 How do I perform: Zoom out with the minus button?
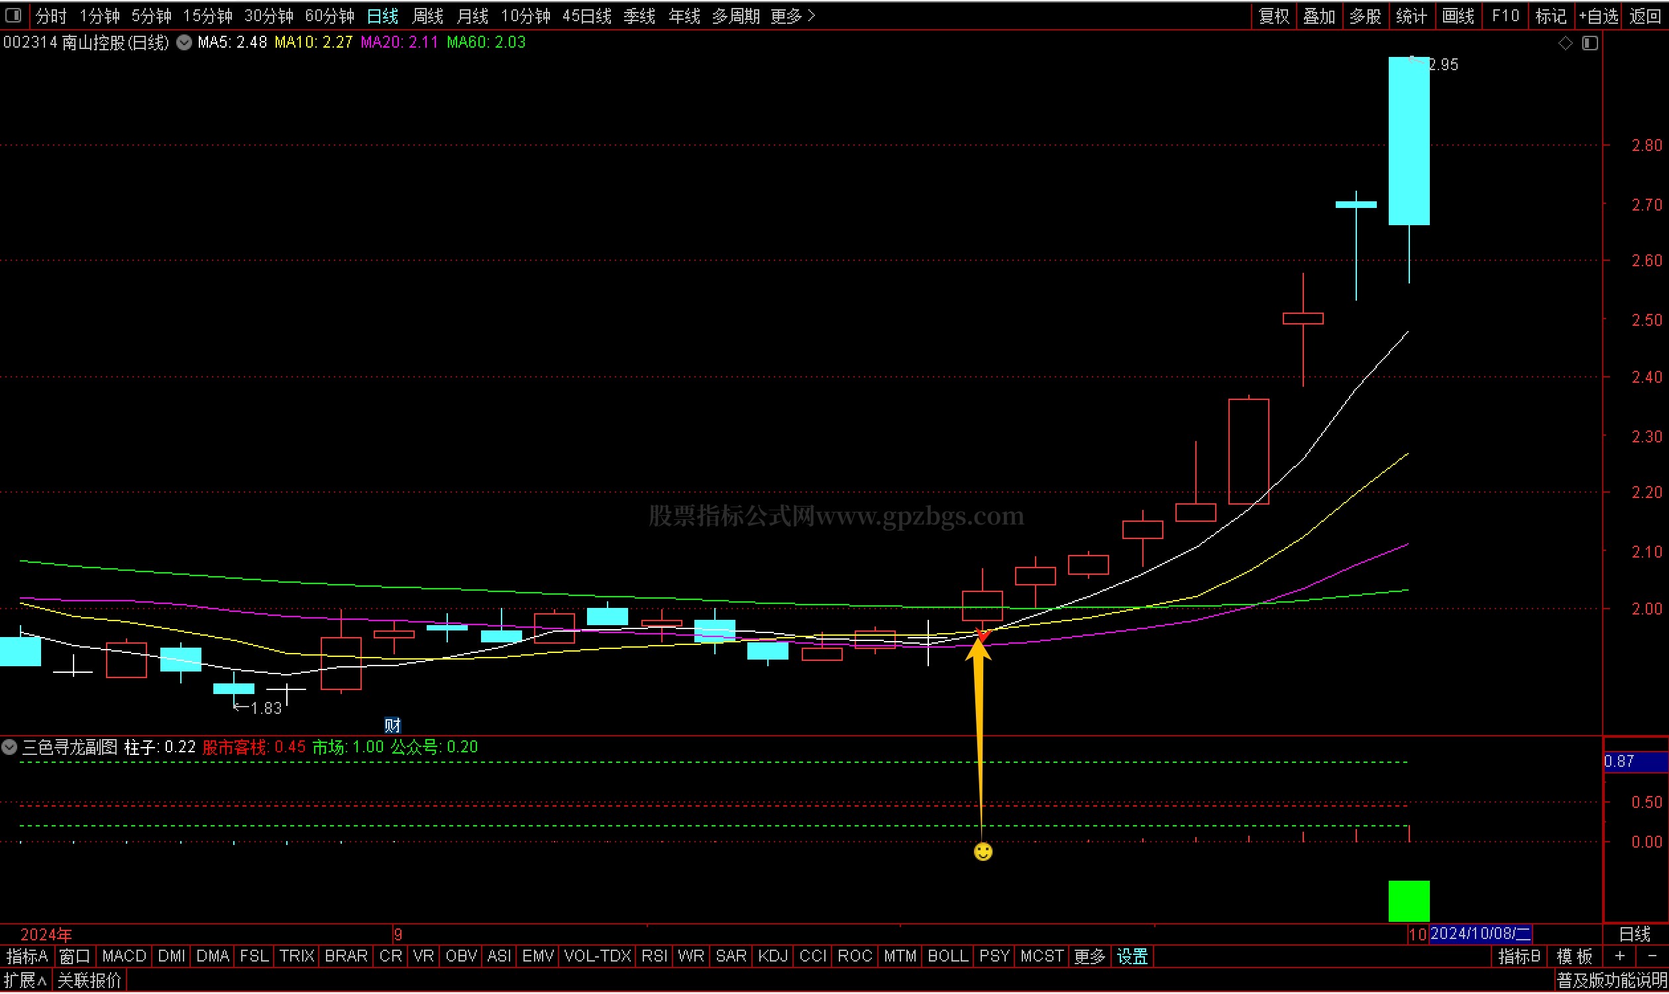pyautogui.click(x=1652, y=956)
